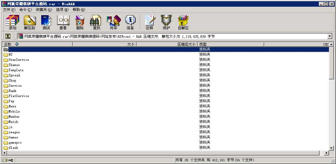Click the 保护 (Protect) shield icon
336x164 pixels.
166,23
